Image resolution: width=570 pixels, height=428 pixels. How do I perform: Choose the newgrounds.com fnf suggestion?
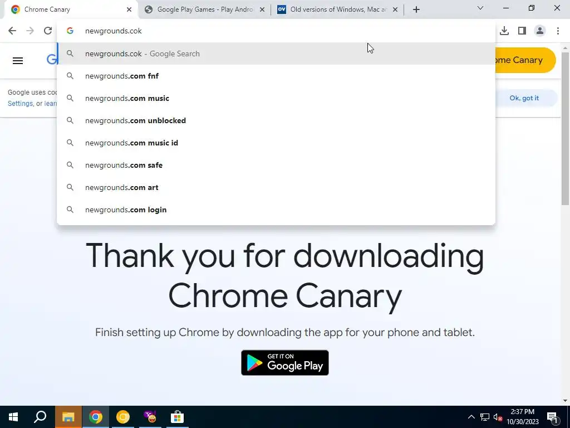[276, 76]
